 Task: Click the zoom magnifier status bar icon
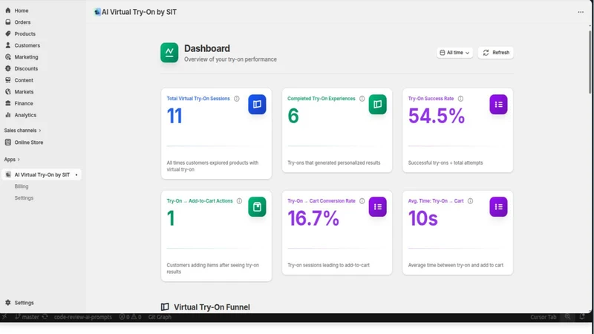567,317
